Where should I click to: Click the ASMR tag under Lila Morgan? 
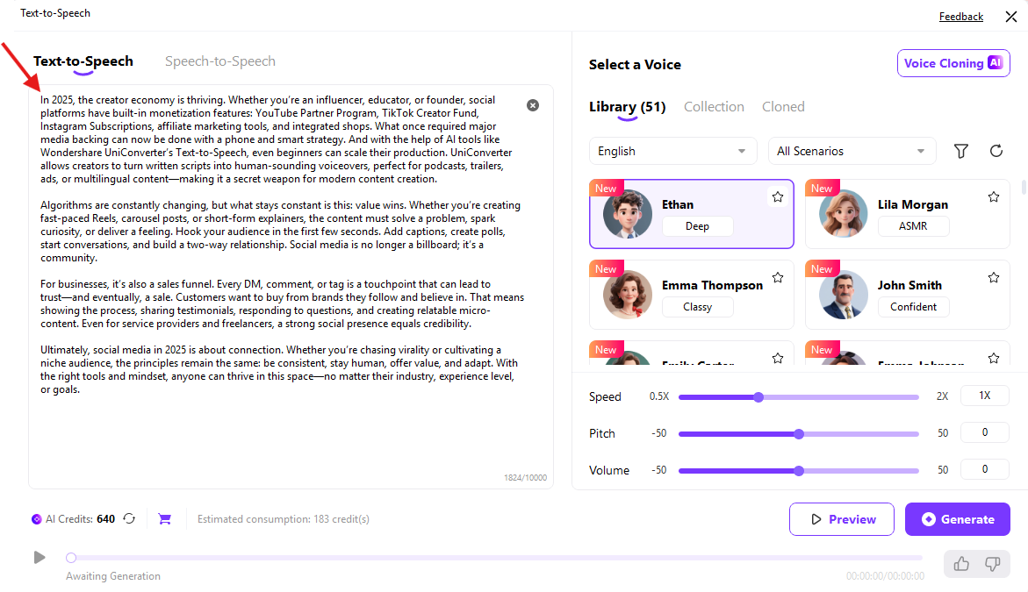(913, 226)
